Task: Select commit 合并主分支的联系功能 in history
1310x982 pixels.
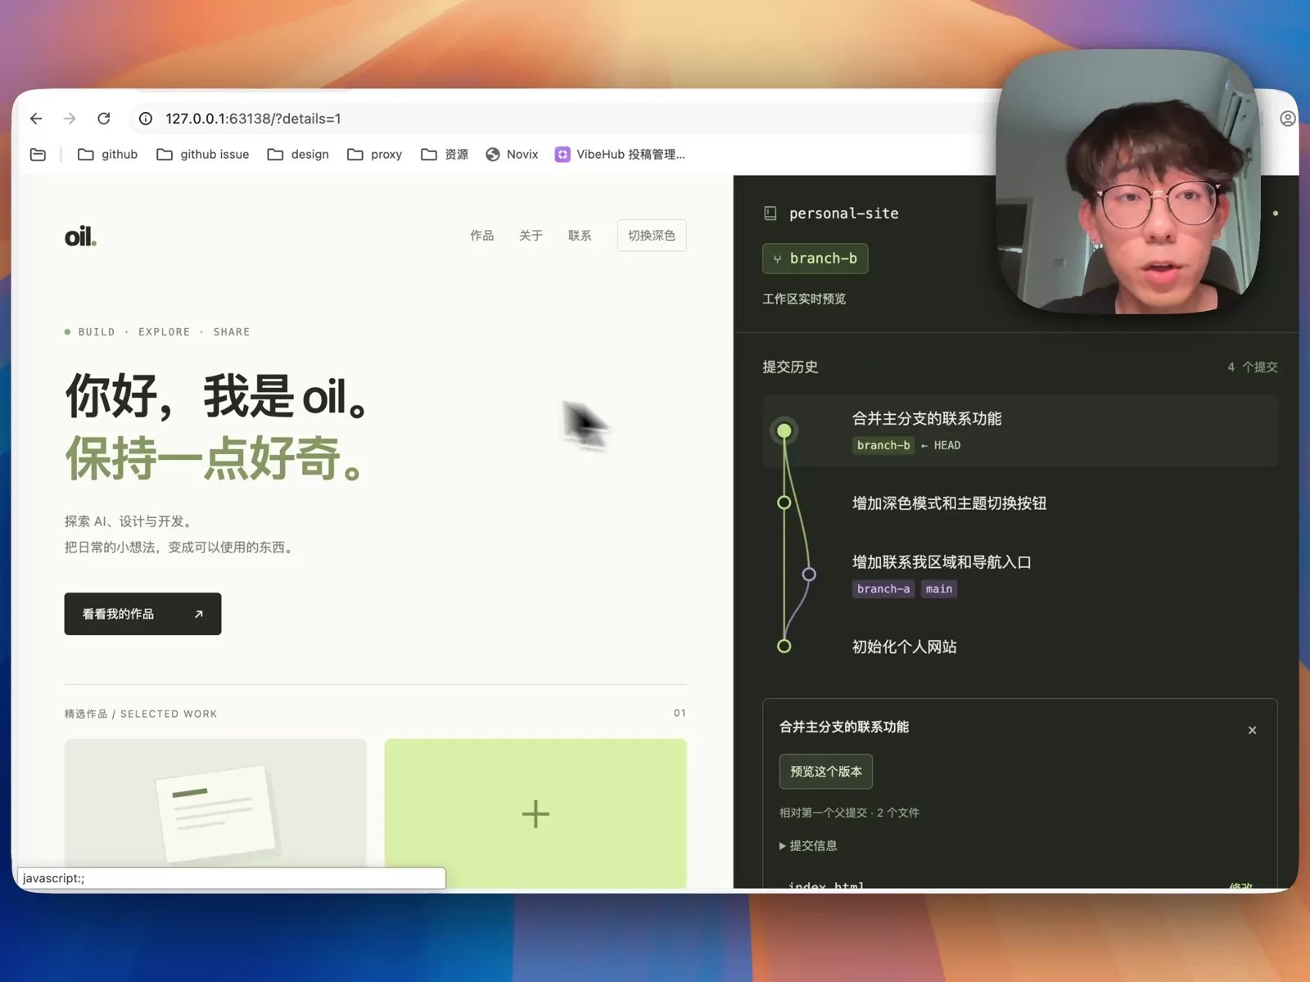Action: (1020, 430)
